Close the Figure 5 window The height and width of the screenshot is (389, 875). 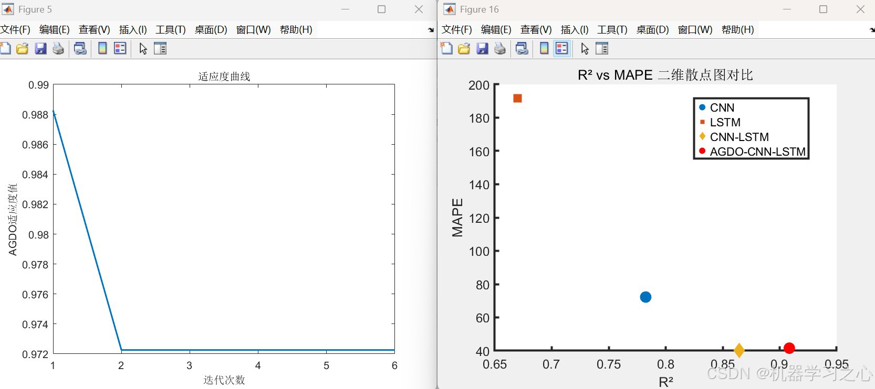pyautogui.click(x=419, y=9)
